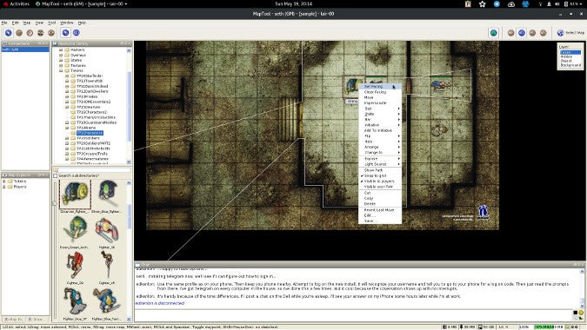Image resolution: width=587 pixels, height=330 pixels.
Task: Select the blue pointer tool in toolbar
Action: pyautogui.click(x=8, y=33)
